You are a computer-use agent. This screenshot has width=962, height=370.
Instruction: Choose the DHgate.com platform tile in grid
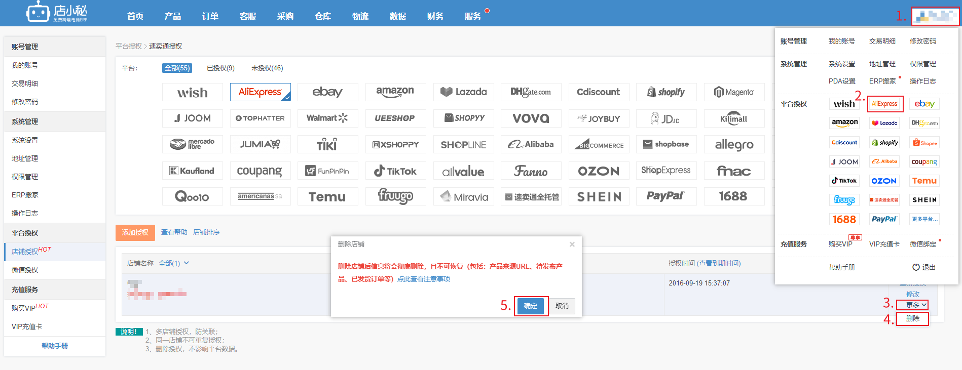[531, 92]
